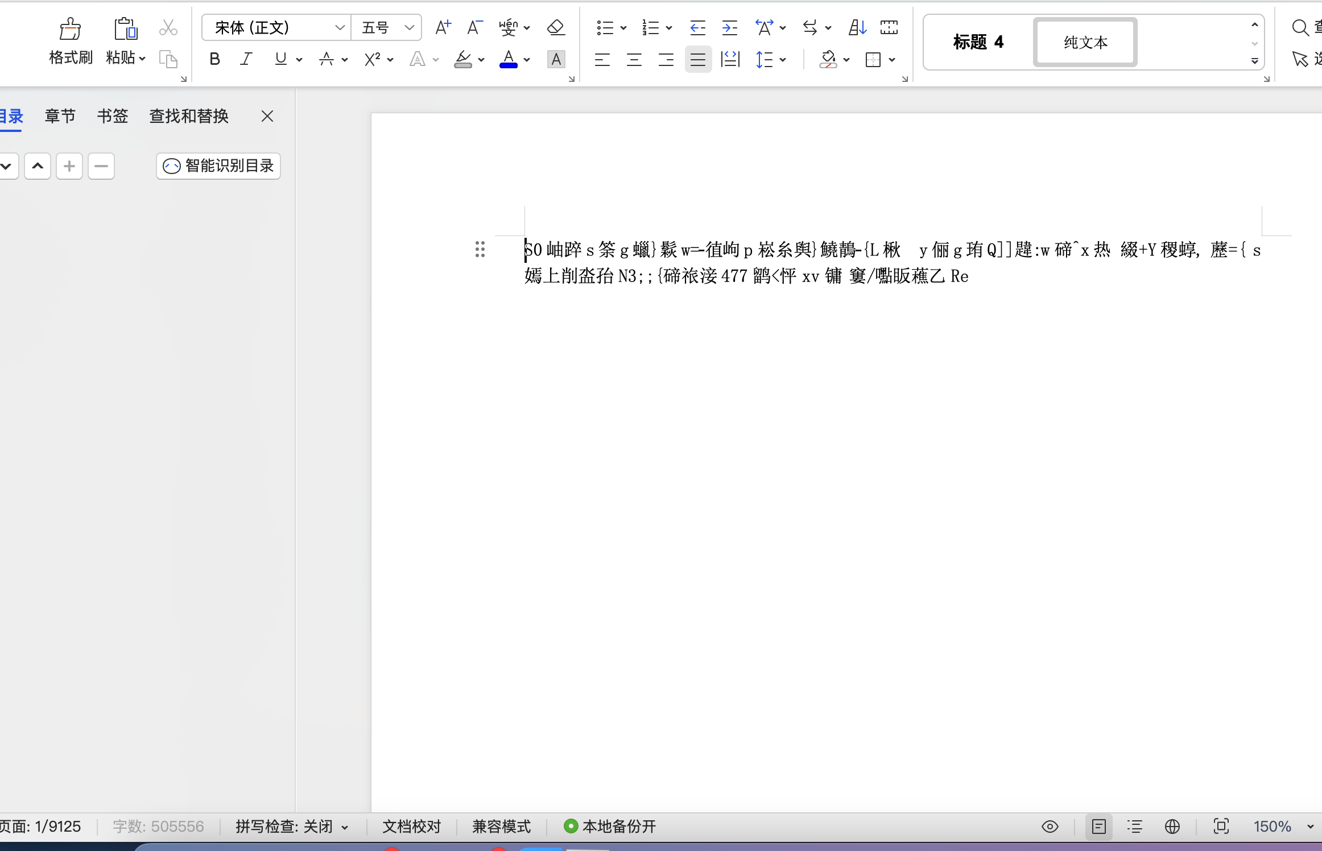Center align text
This screenshot has height=851, width=1322.
click(634, 59)
